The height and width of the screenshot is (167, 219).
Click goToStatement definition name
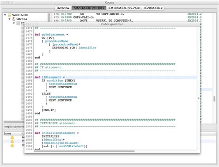(x=53, y=35)
